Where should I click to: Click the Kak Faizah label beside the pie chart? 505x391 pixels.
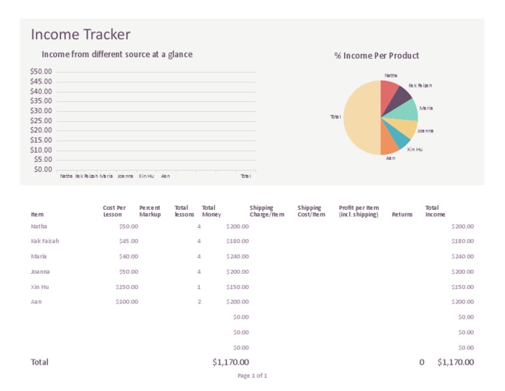click(420, 86)
